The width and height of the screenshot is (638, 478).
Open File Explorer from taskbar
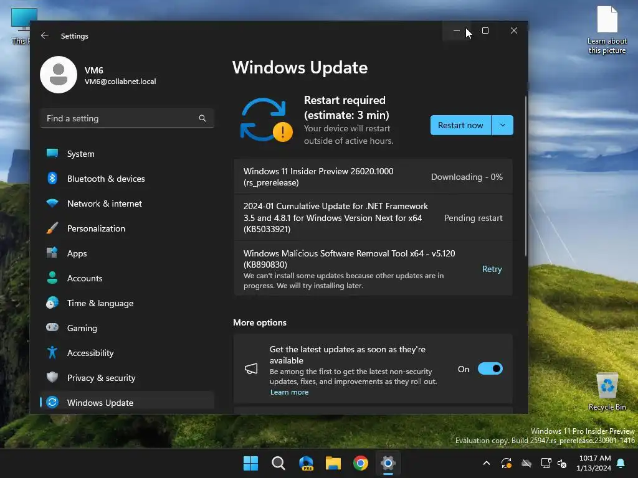click(x=333, y=463)
